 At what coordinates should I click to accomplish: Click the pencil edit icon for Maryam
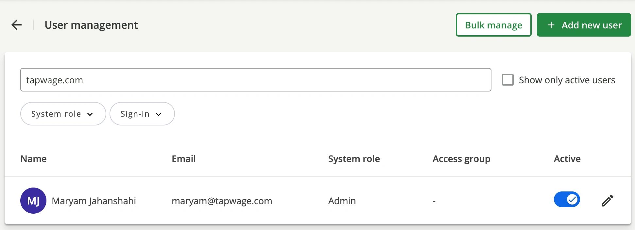[607, 201]
